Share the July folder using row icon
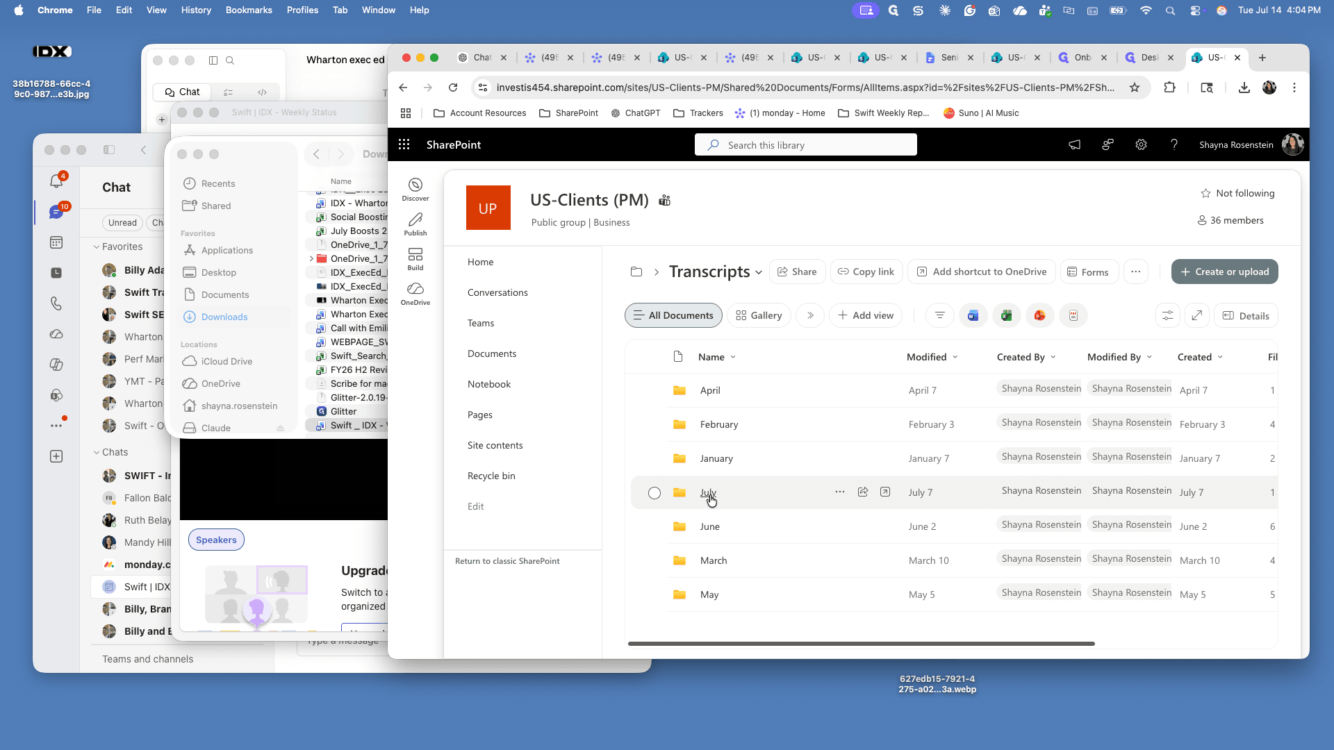The image size is (1334, 750). [863, 492]
